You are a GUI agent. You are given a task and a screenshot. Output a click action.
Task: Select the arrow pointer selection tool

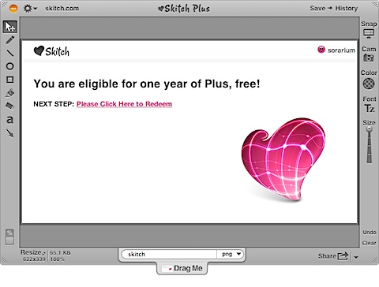10,27
